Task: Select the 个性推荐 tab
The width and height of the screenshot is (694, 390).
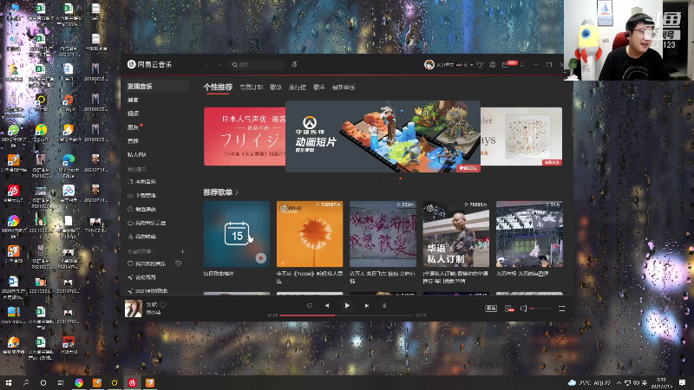Action: pos(218,88)
